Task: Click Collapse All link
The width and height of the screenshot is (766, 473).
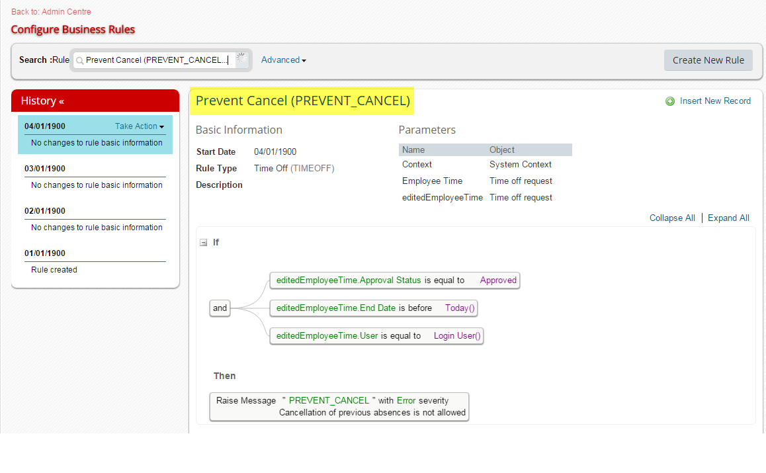Action: click(x=671, y=218)
